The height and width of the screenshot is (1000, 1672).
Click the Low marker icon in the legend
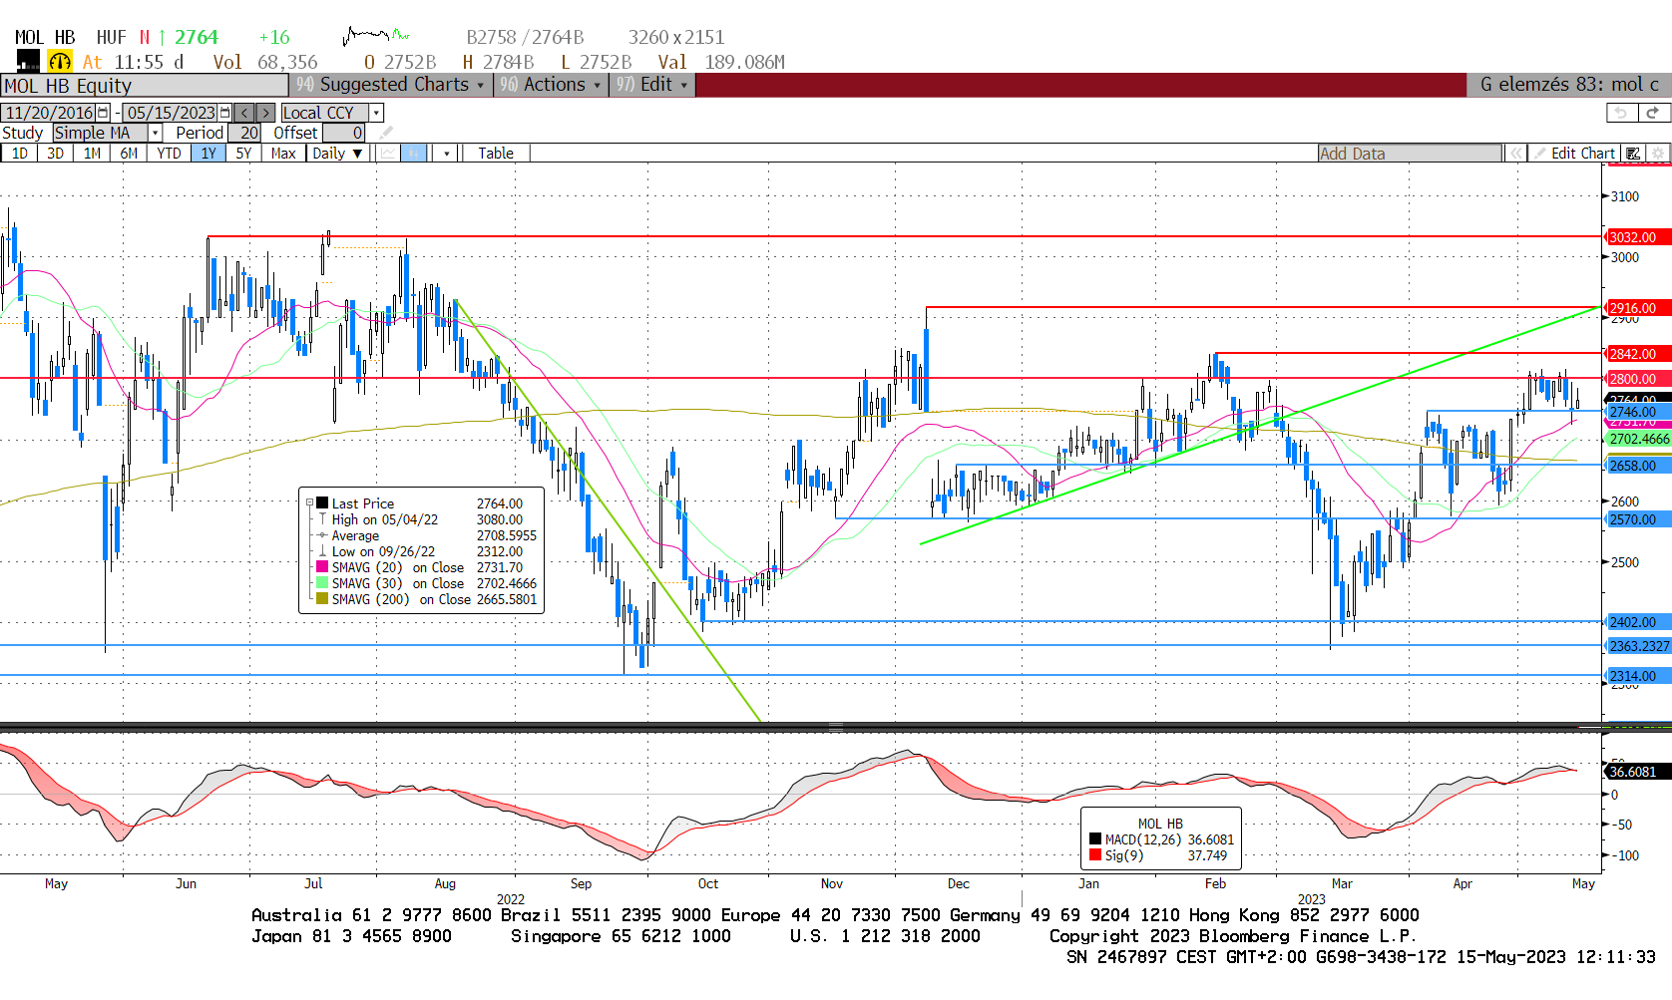click(322, 551)
